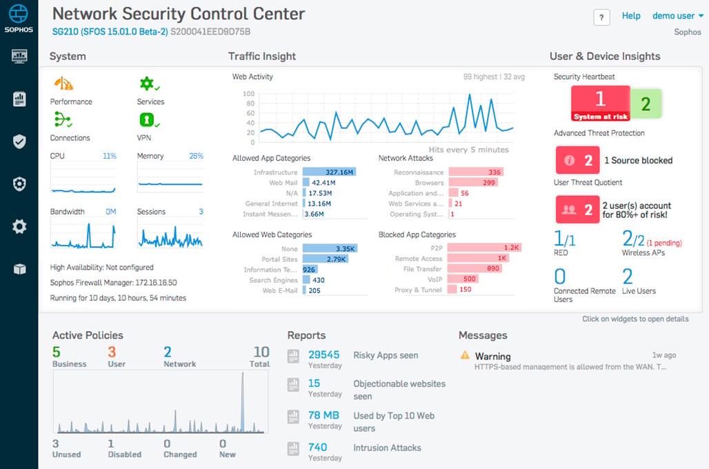The height and width of the screenshot is (469, 709).
Task: Click the Warning triangle message icon
Action: tap(465, 355)
